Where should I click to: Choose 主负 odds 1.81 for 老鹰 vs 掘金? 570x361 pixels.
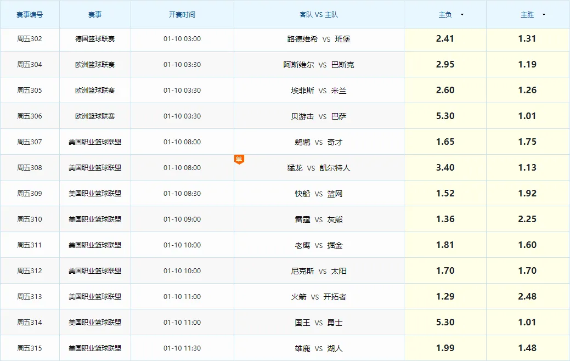(445, 245)
